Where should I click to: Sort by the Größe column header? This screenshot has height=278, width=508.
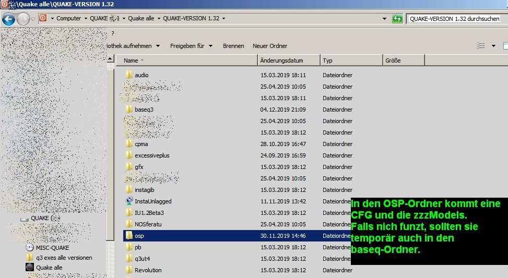point(404,61)
